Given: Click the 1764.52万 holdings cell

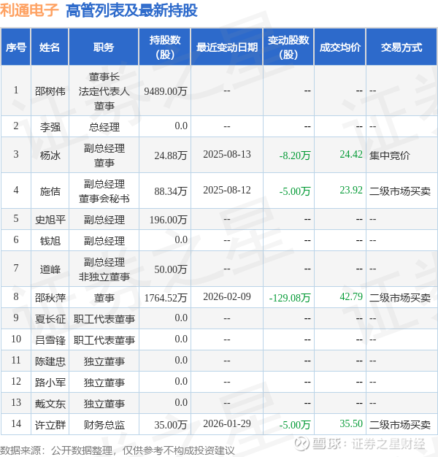Looking at the screenshot, I should pyautogui.click(x=166, y=298).
